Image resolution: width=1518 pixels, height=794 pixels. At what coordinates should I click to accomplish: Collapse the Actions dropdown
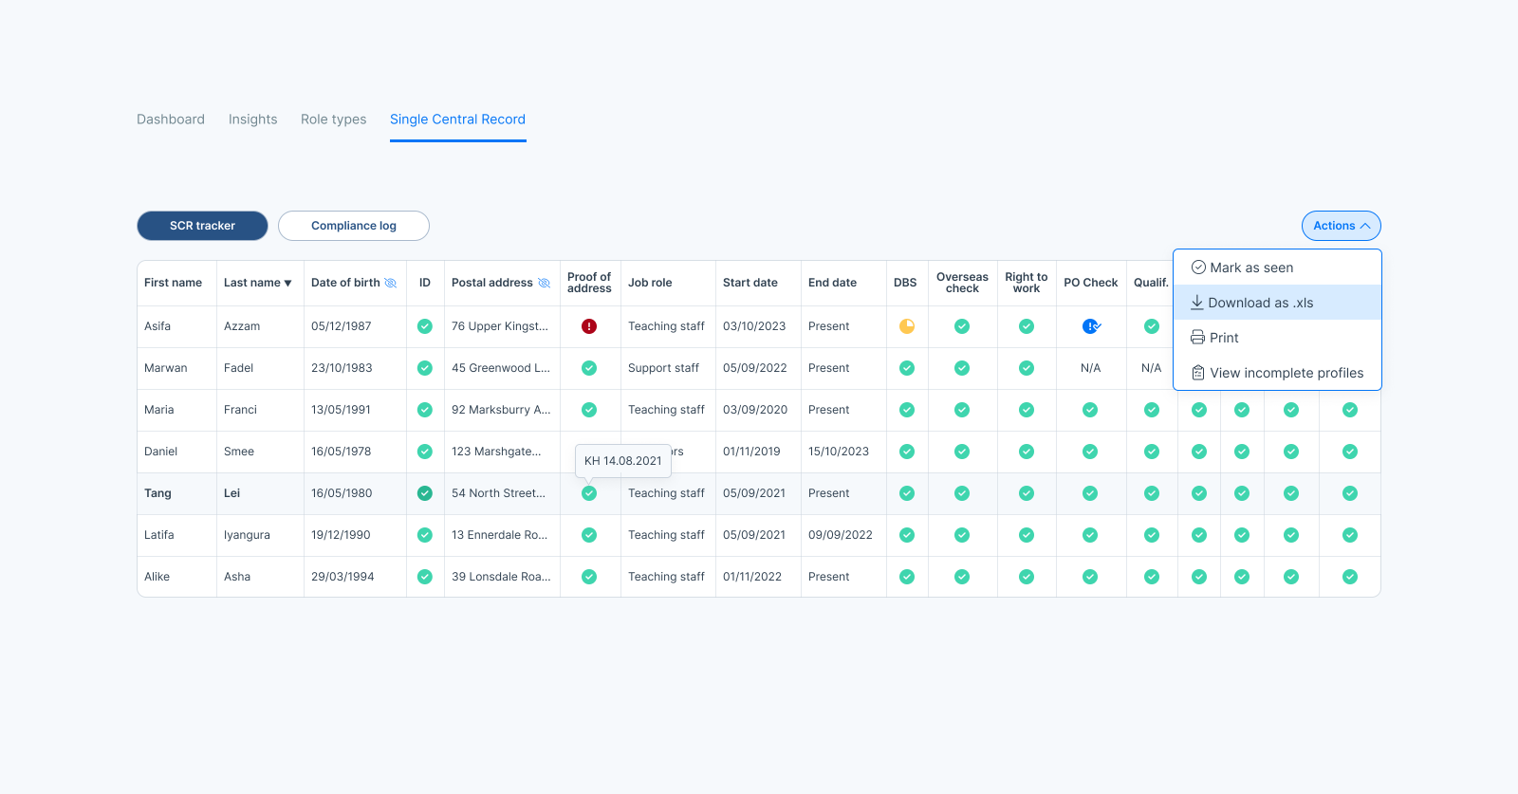[x=1342, y=226]
